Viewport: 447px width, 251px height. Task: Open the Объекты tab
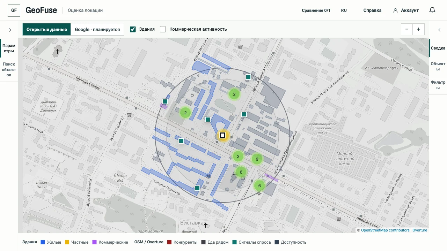[x=438, y=67]
